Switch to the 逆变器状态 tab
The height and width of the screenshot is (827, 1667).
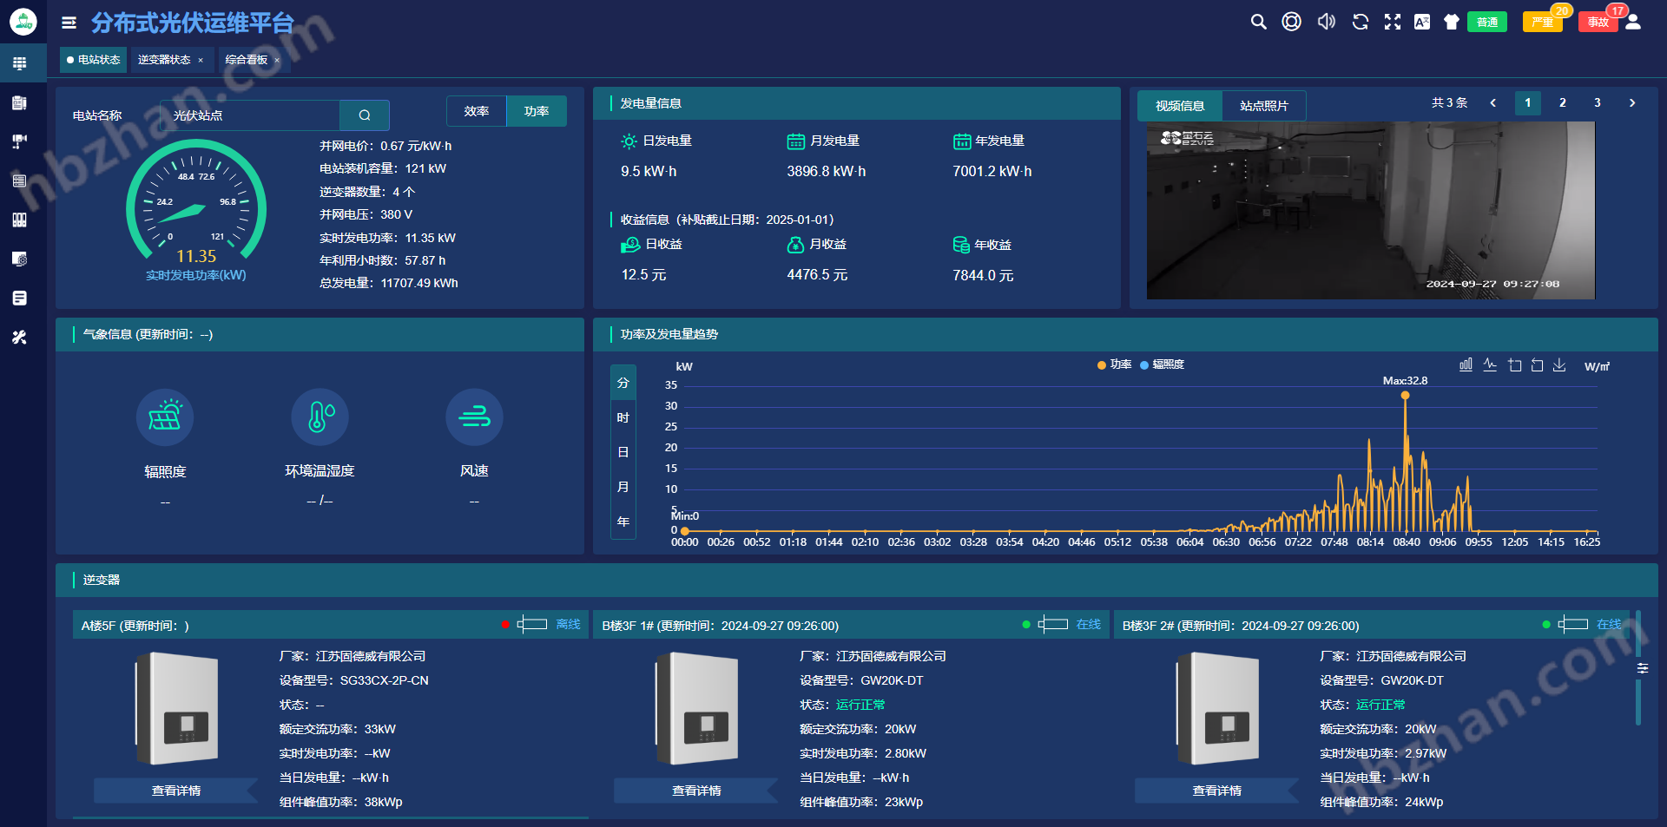pyautogui.click(x=166, y=60)
